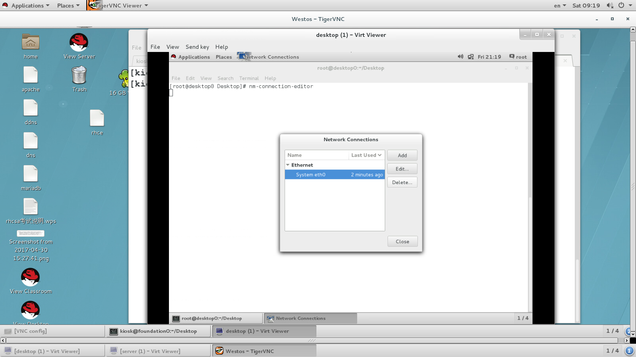Image resolution: width=636 pixels, height=357 pixels.
Task: Open the Virt Viewer Help menu
Action: pos(221,47)
